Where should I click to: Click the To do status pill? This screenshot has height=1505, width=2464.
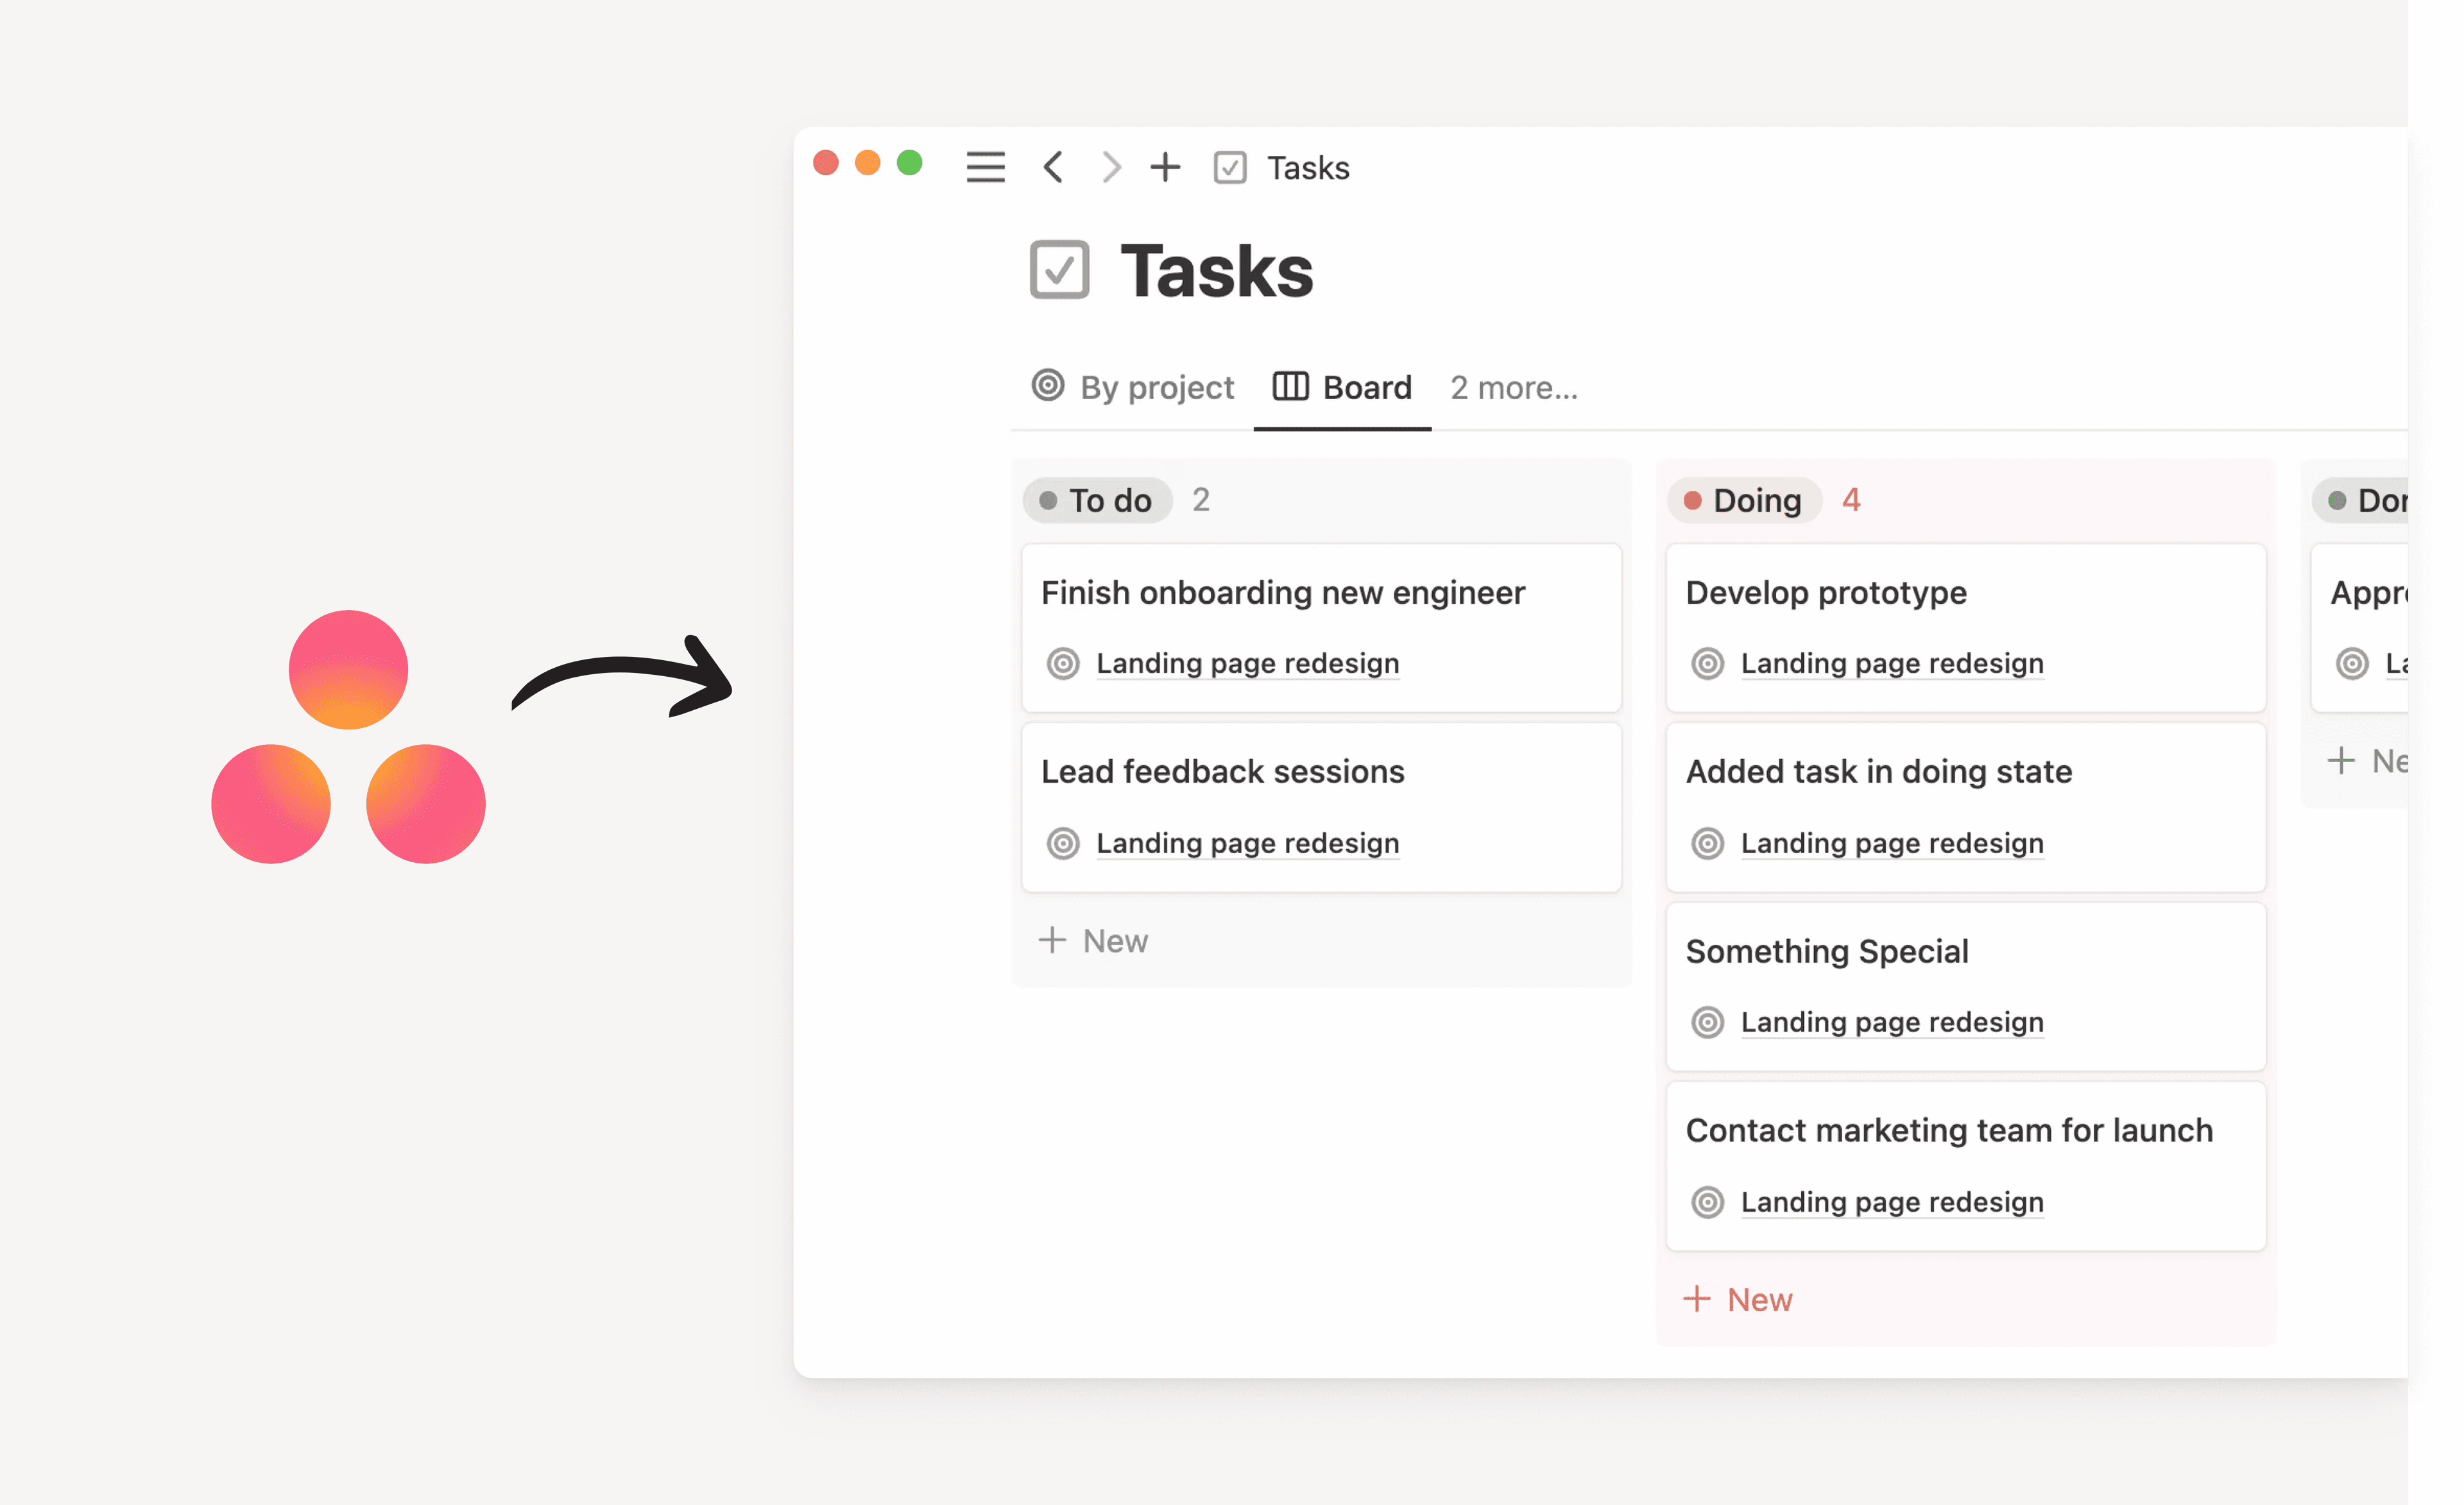pos(1096,500)
